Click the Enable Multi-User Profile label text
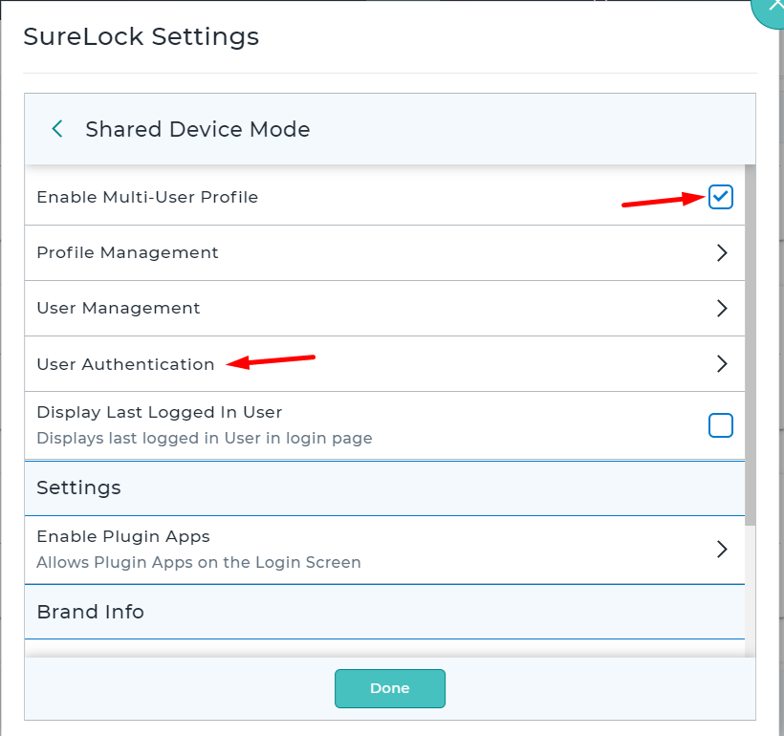The height and width of the screenshot is (736, 784). [147, 197]
